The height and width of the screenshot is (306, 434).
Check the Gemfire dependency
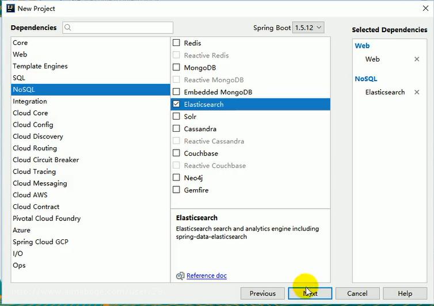[176, 189]
